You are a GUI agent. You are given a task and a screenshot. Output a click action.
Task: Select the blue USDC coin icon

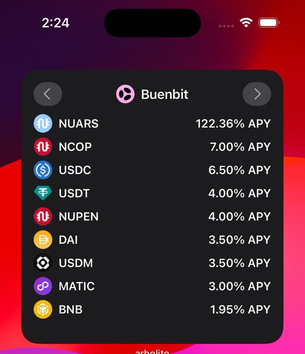[43, 170]
